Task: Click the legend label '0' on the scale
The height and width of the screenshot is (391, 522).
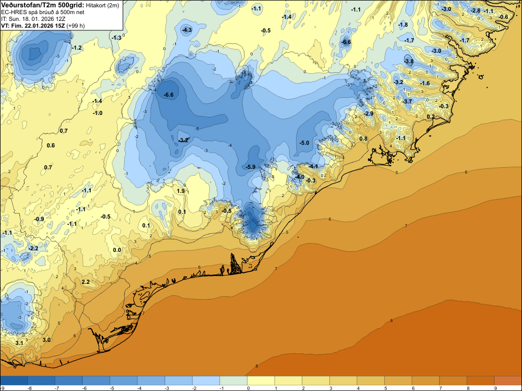Action: (248, 388)
